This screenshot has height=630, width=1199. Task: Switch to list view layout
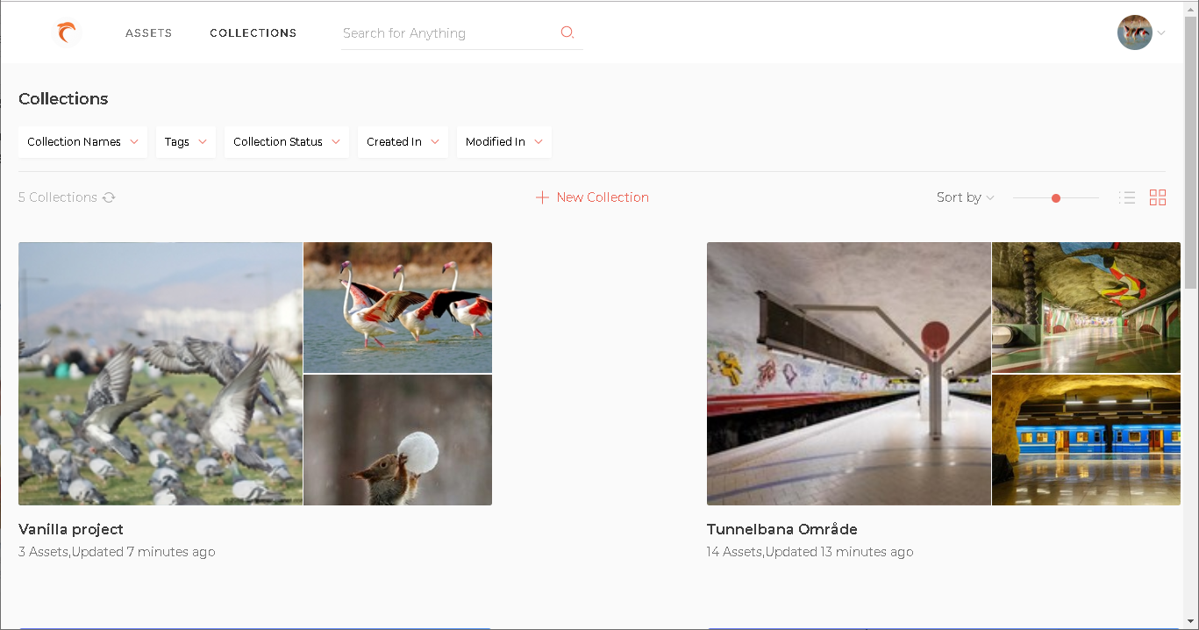[x=1127, y=197]
